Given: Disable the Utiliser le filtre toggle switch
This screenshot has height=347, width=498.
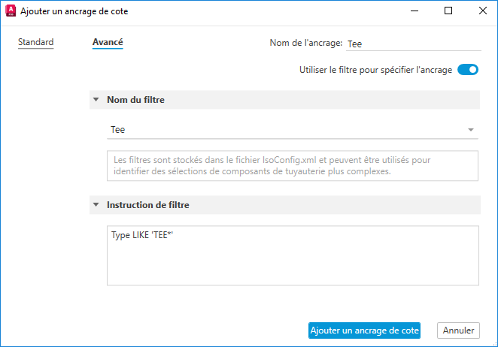Looking at the screenshot, I should point(468,70).
